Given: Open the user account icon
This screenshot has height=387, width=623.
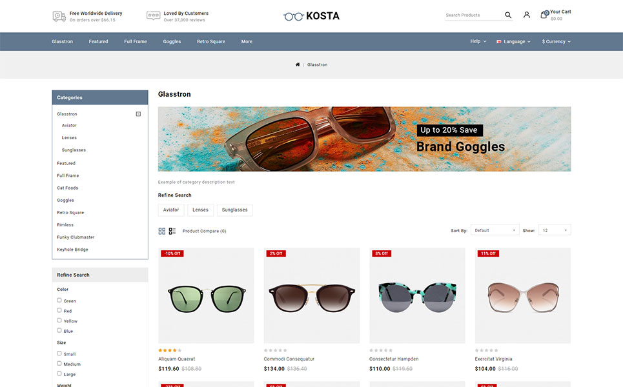Looking at the screenshot, I should click(x=526, y=15).
